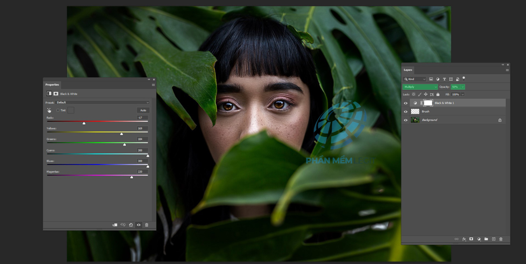Hide the Brush layer

[405, 111]
